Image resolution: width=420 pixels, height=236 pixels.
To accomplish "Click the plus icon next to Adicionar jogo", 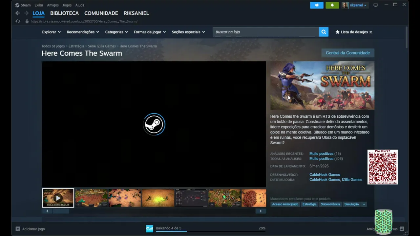I will click(18, 229).
